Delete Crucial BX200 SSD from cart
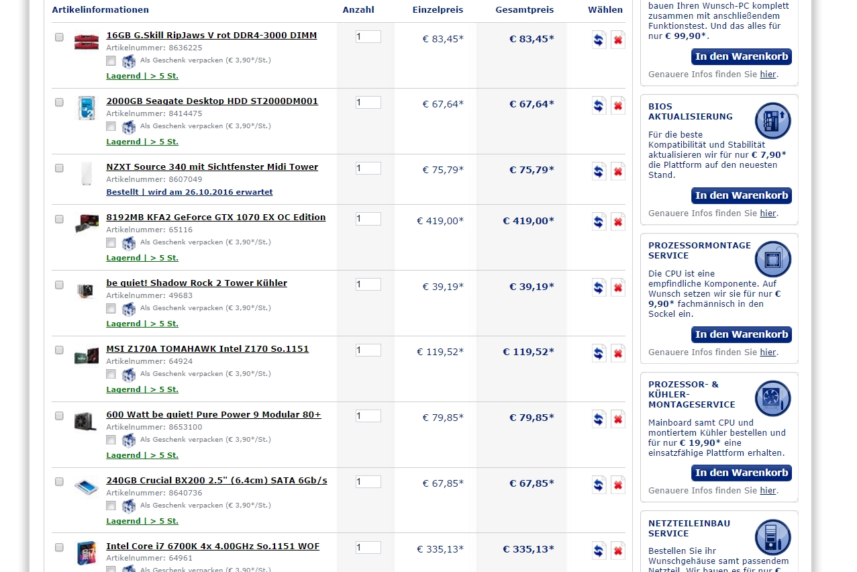This screenshot has width=857, height=572. 617,485
